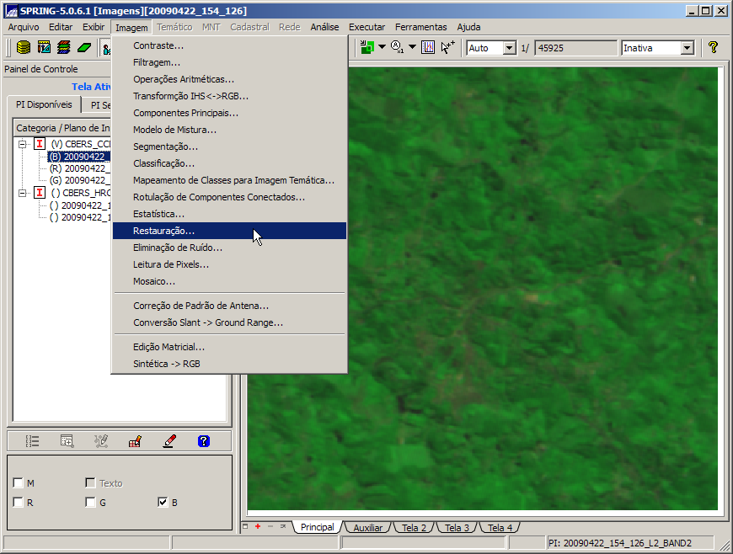This screenshot has width=733, height=554.
Task: Switch to the Auxiliar screen tab
Action: 367,528
